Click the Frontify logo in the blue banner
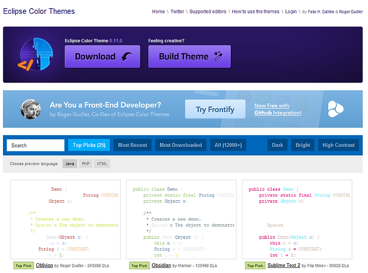The image size is (368, 273). tap(335, 109)
